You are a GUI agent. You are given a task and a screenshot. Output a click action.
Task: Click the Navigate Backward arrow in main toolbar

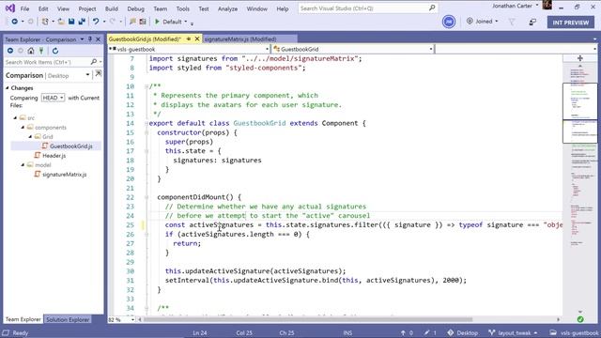15,22
